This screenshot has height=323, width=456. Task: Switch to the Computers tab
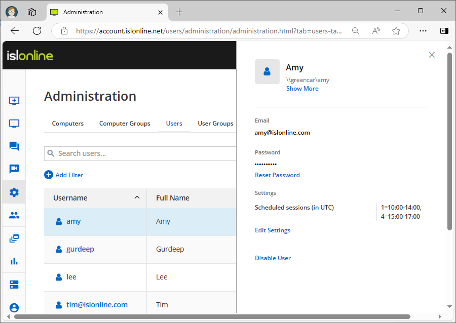(68, 124)
